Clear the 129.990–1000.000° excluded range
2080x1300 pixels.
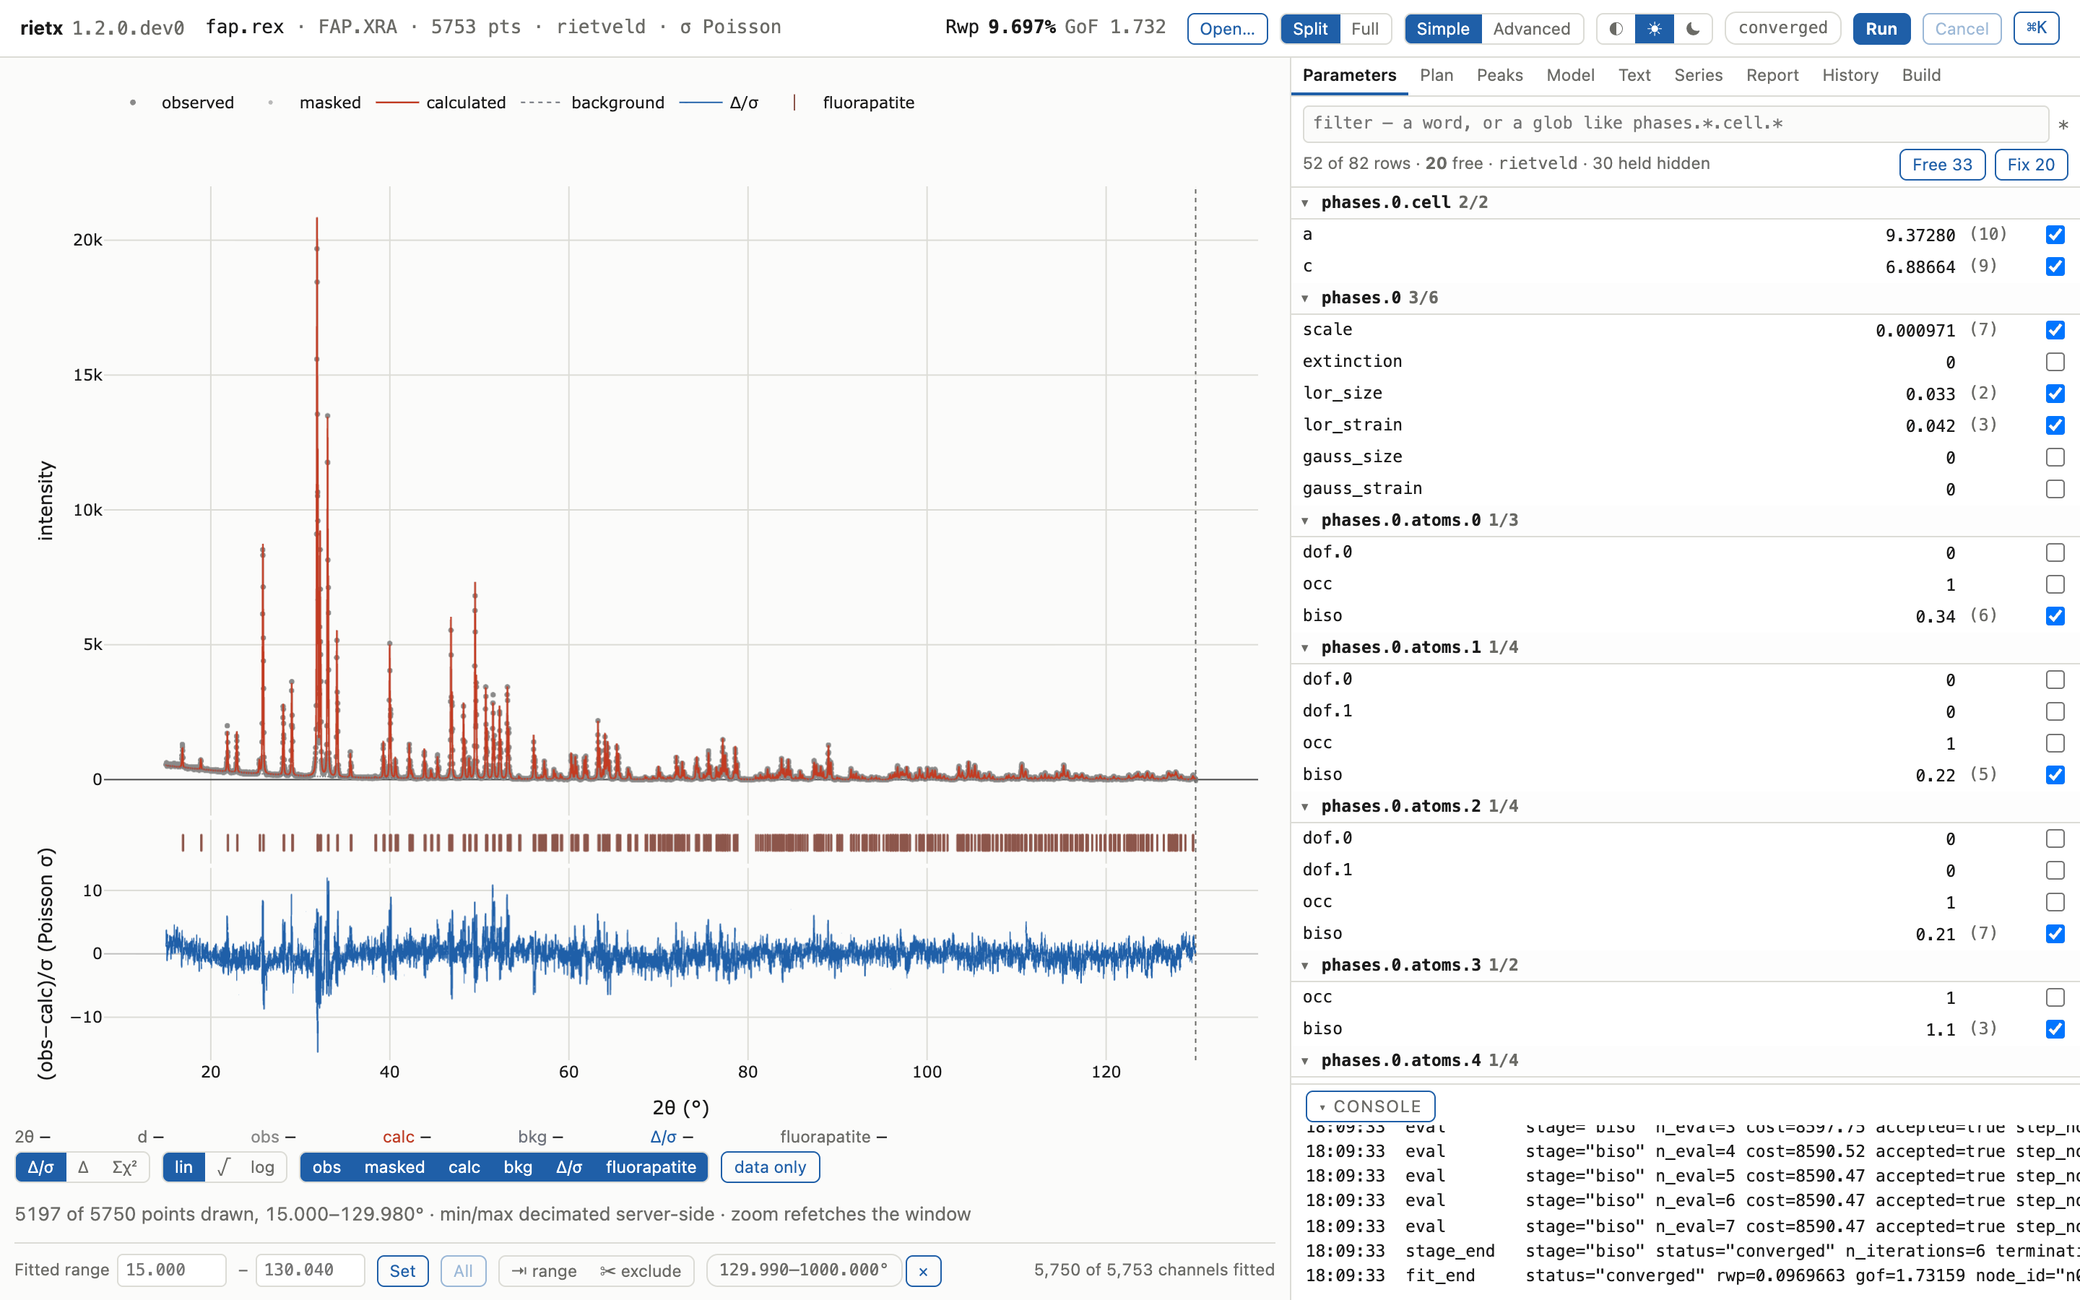tap(923, 1271)
